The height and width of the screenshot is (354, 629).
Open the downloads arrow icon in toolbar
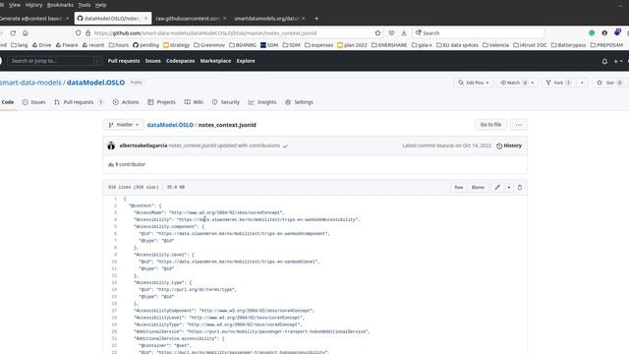pyautogui.click(x=404, y=32)
